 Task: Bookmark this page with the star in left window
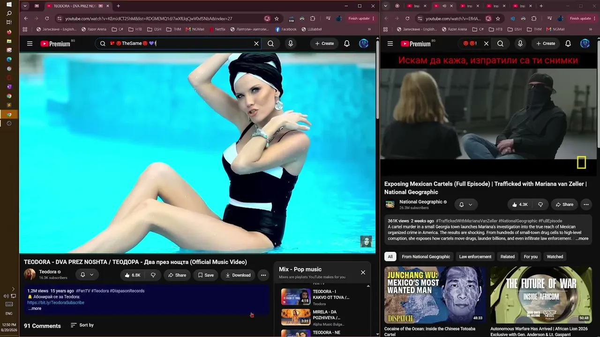tap(277, 19)
